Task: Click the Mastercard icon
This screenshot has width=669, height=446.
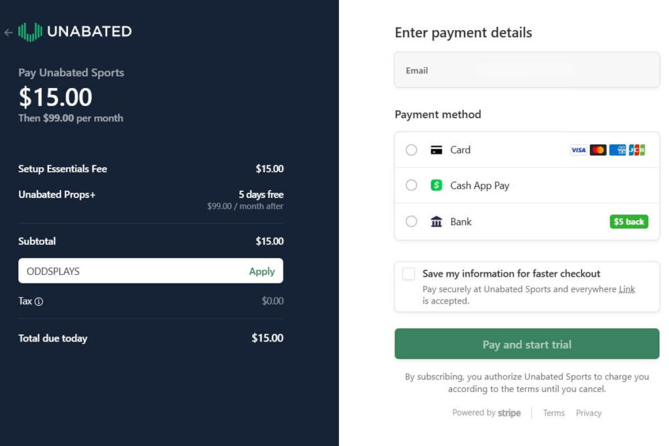Action: pos(598,150)
